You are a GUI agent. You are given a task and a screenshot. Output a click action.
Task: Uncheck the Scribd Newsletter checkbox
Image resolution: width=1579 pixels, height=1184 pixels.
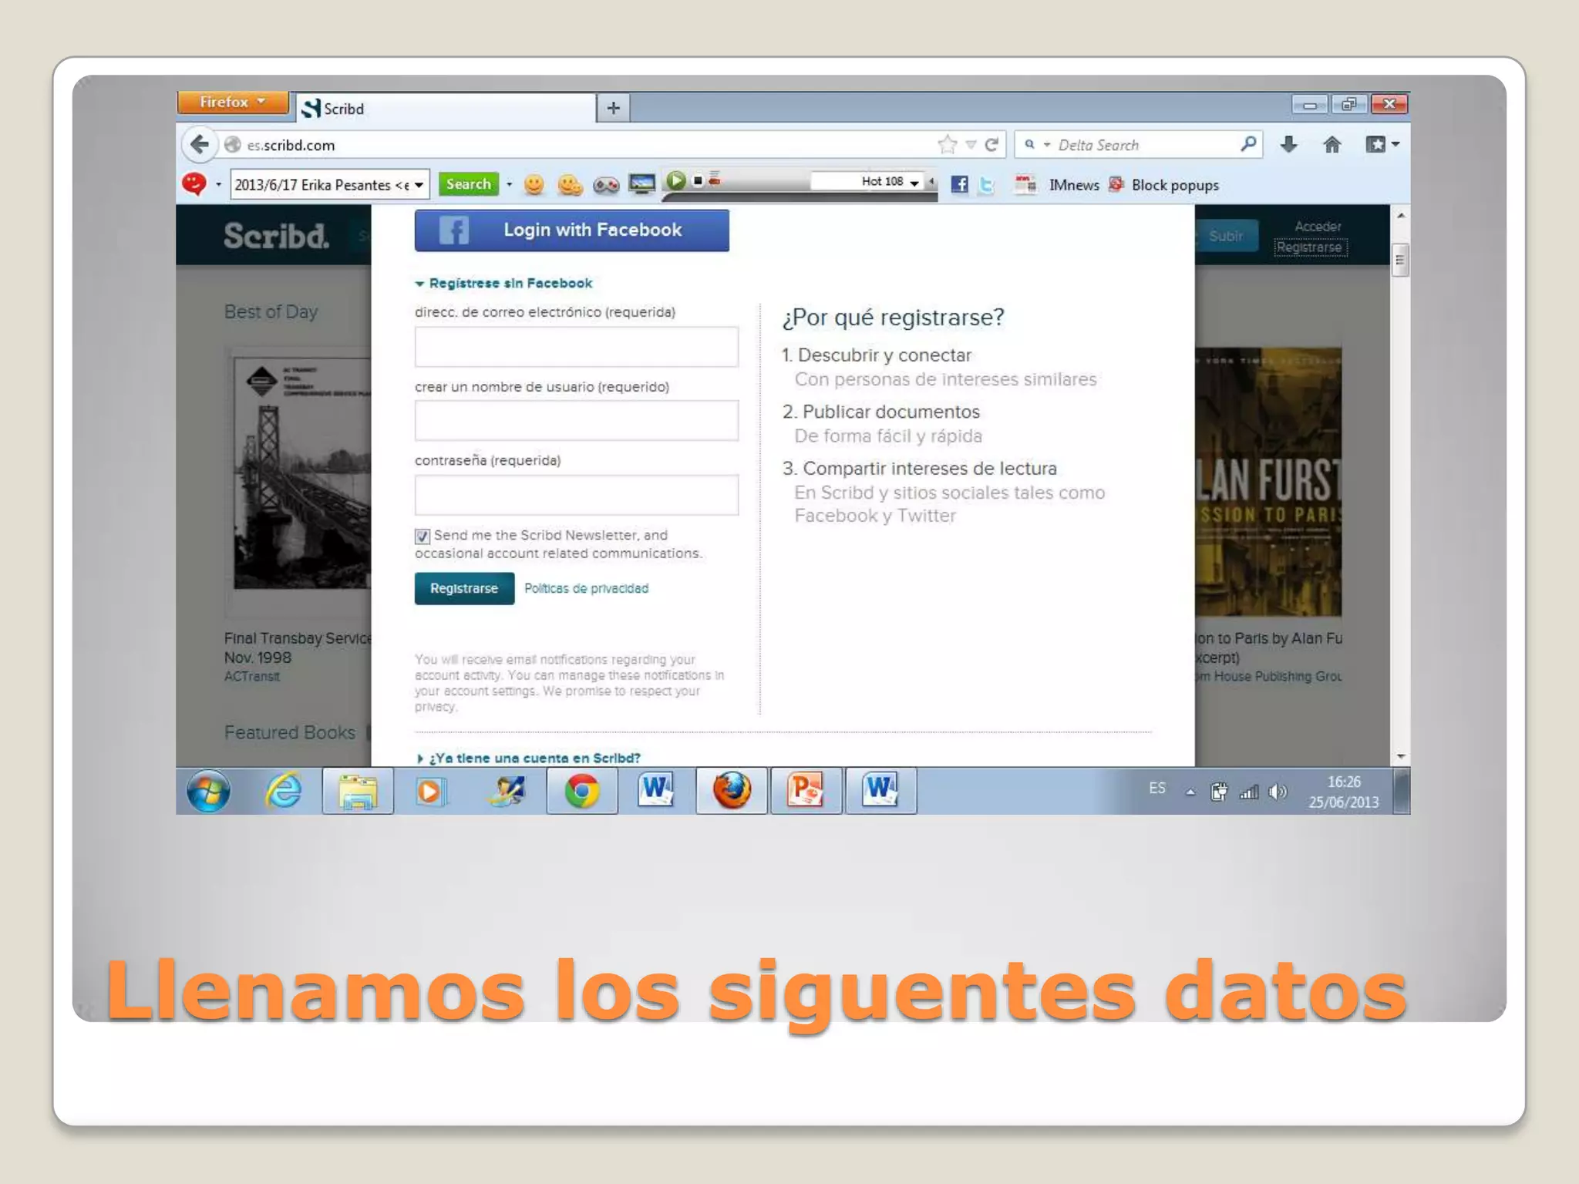(x=423, y=536)
